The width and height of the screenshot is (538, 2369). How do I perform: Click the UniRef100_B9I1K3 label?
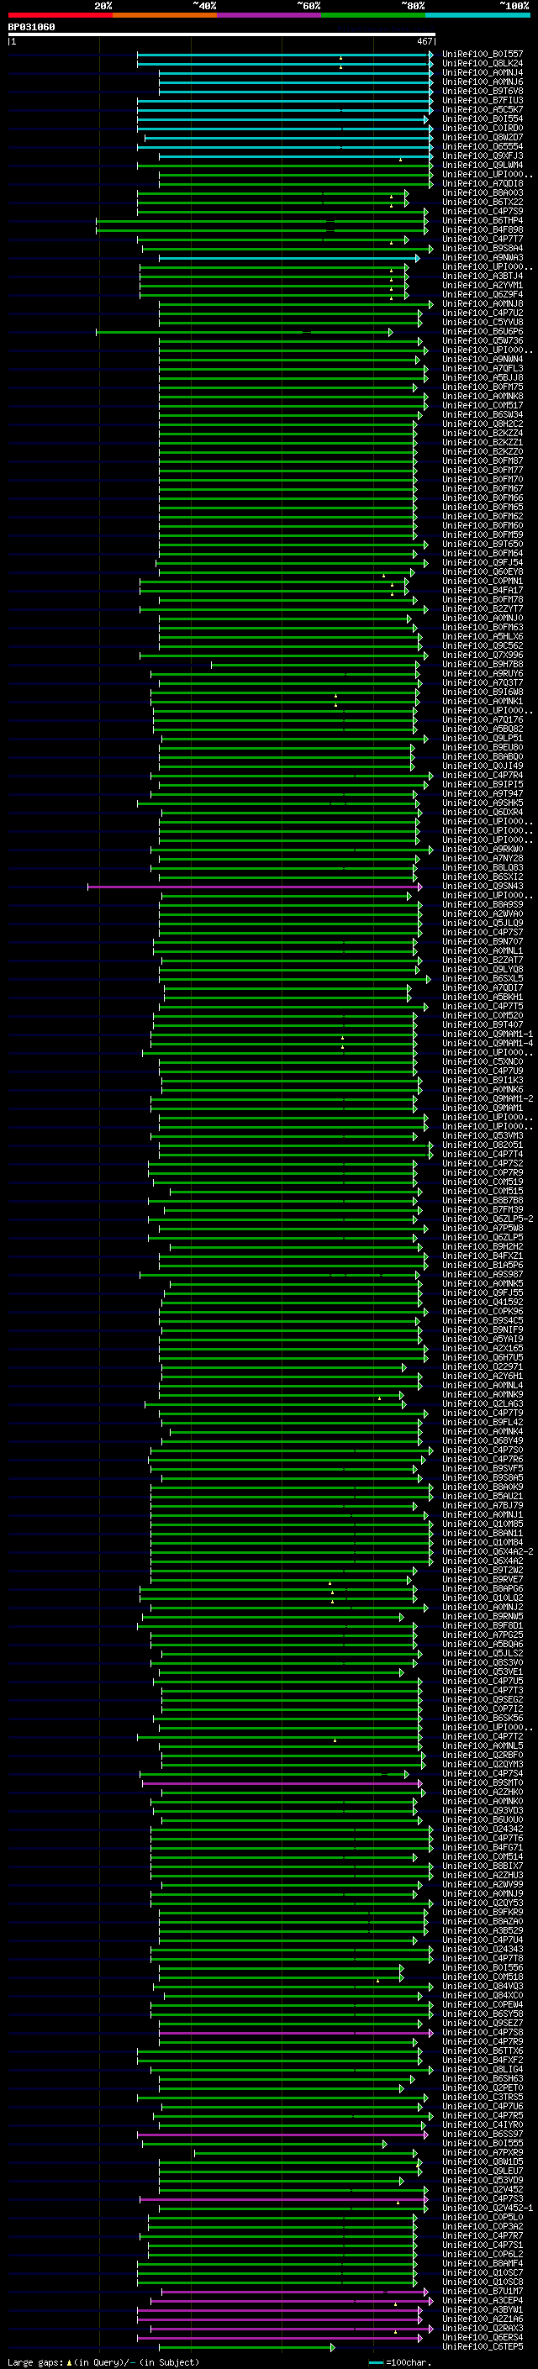pyautogui.click(x=482, y=1081)
